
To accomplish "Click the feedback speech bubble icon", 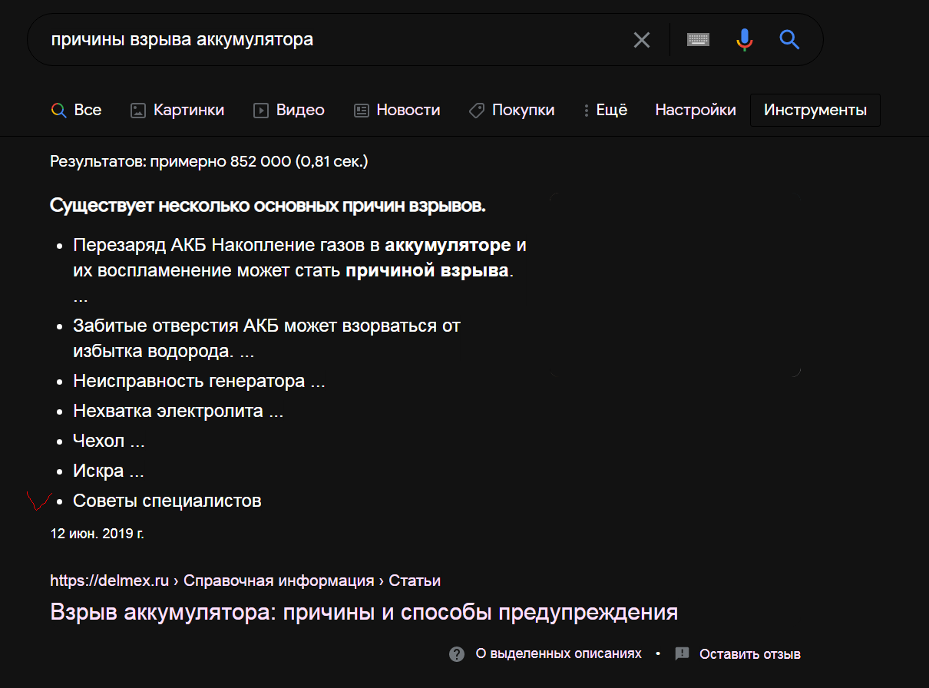I will tap(682, 654).
